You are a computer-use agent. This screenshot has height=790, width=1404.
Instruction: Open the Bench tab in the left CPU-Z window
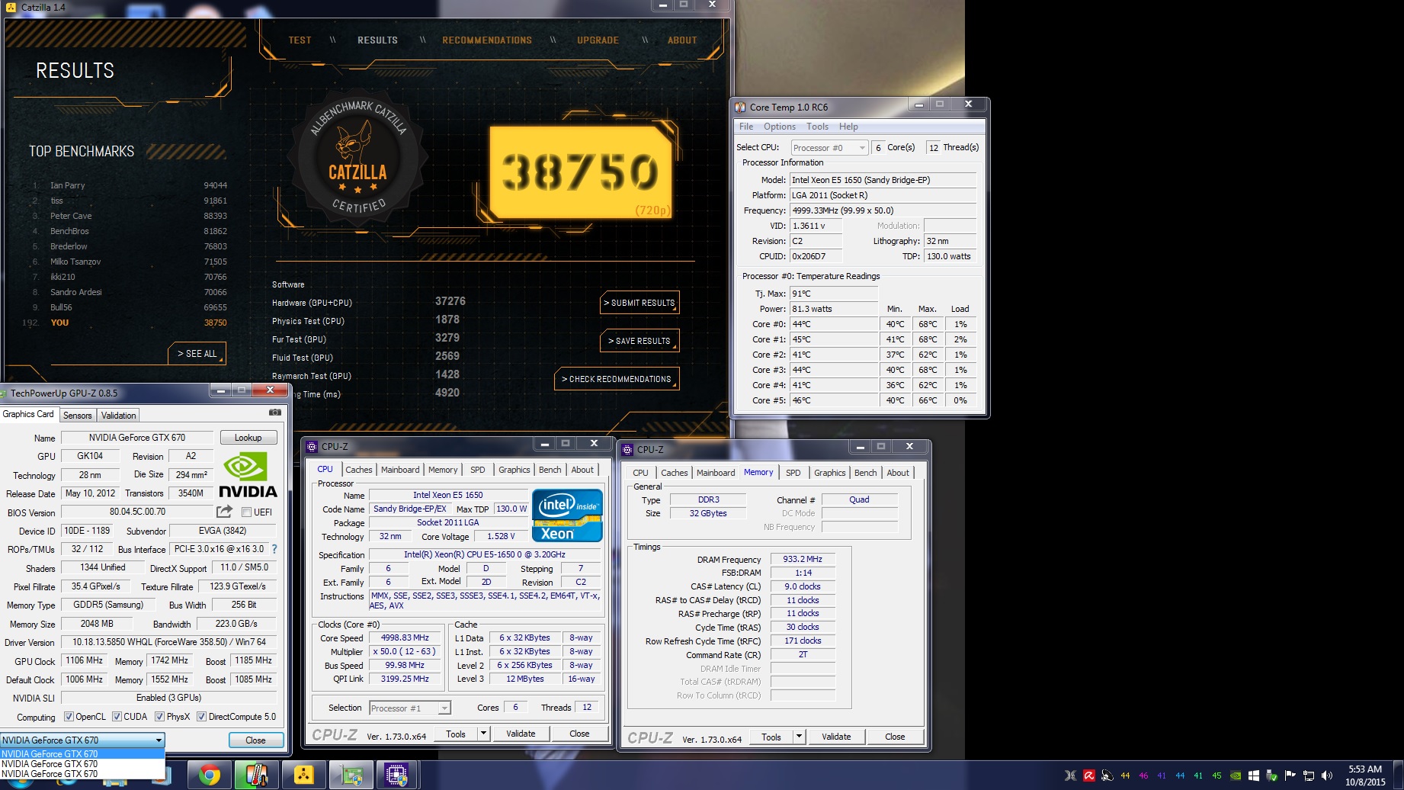tap(550, 470)
